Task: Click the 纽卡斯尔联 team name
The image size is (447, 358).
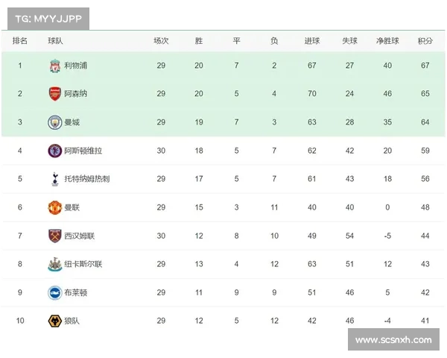Action: pyautogui.click(x=83, y=264)
